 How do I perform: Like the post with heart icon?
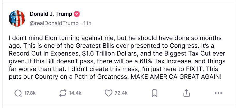coord(108,93)
